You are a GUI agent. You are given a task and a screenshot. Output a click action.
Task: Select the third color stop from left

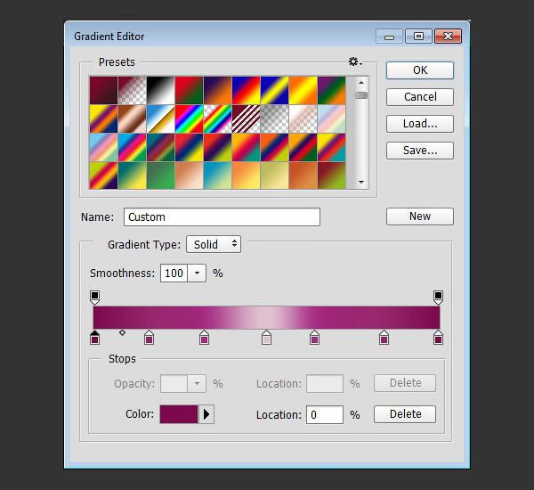tap(204, 338)
